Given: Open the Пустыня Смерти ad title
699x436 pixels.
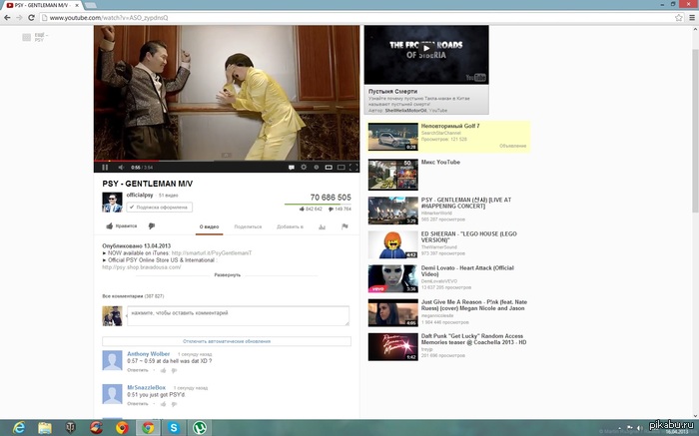Looking at the screenshot, I should (392, 92).
